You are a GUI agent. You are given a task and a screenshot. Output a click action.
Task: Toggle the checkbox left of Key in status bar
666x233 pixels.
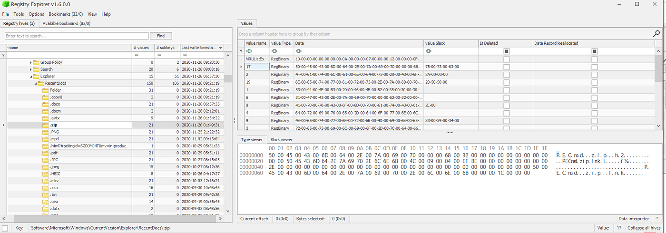(x=4, y=228)
